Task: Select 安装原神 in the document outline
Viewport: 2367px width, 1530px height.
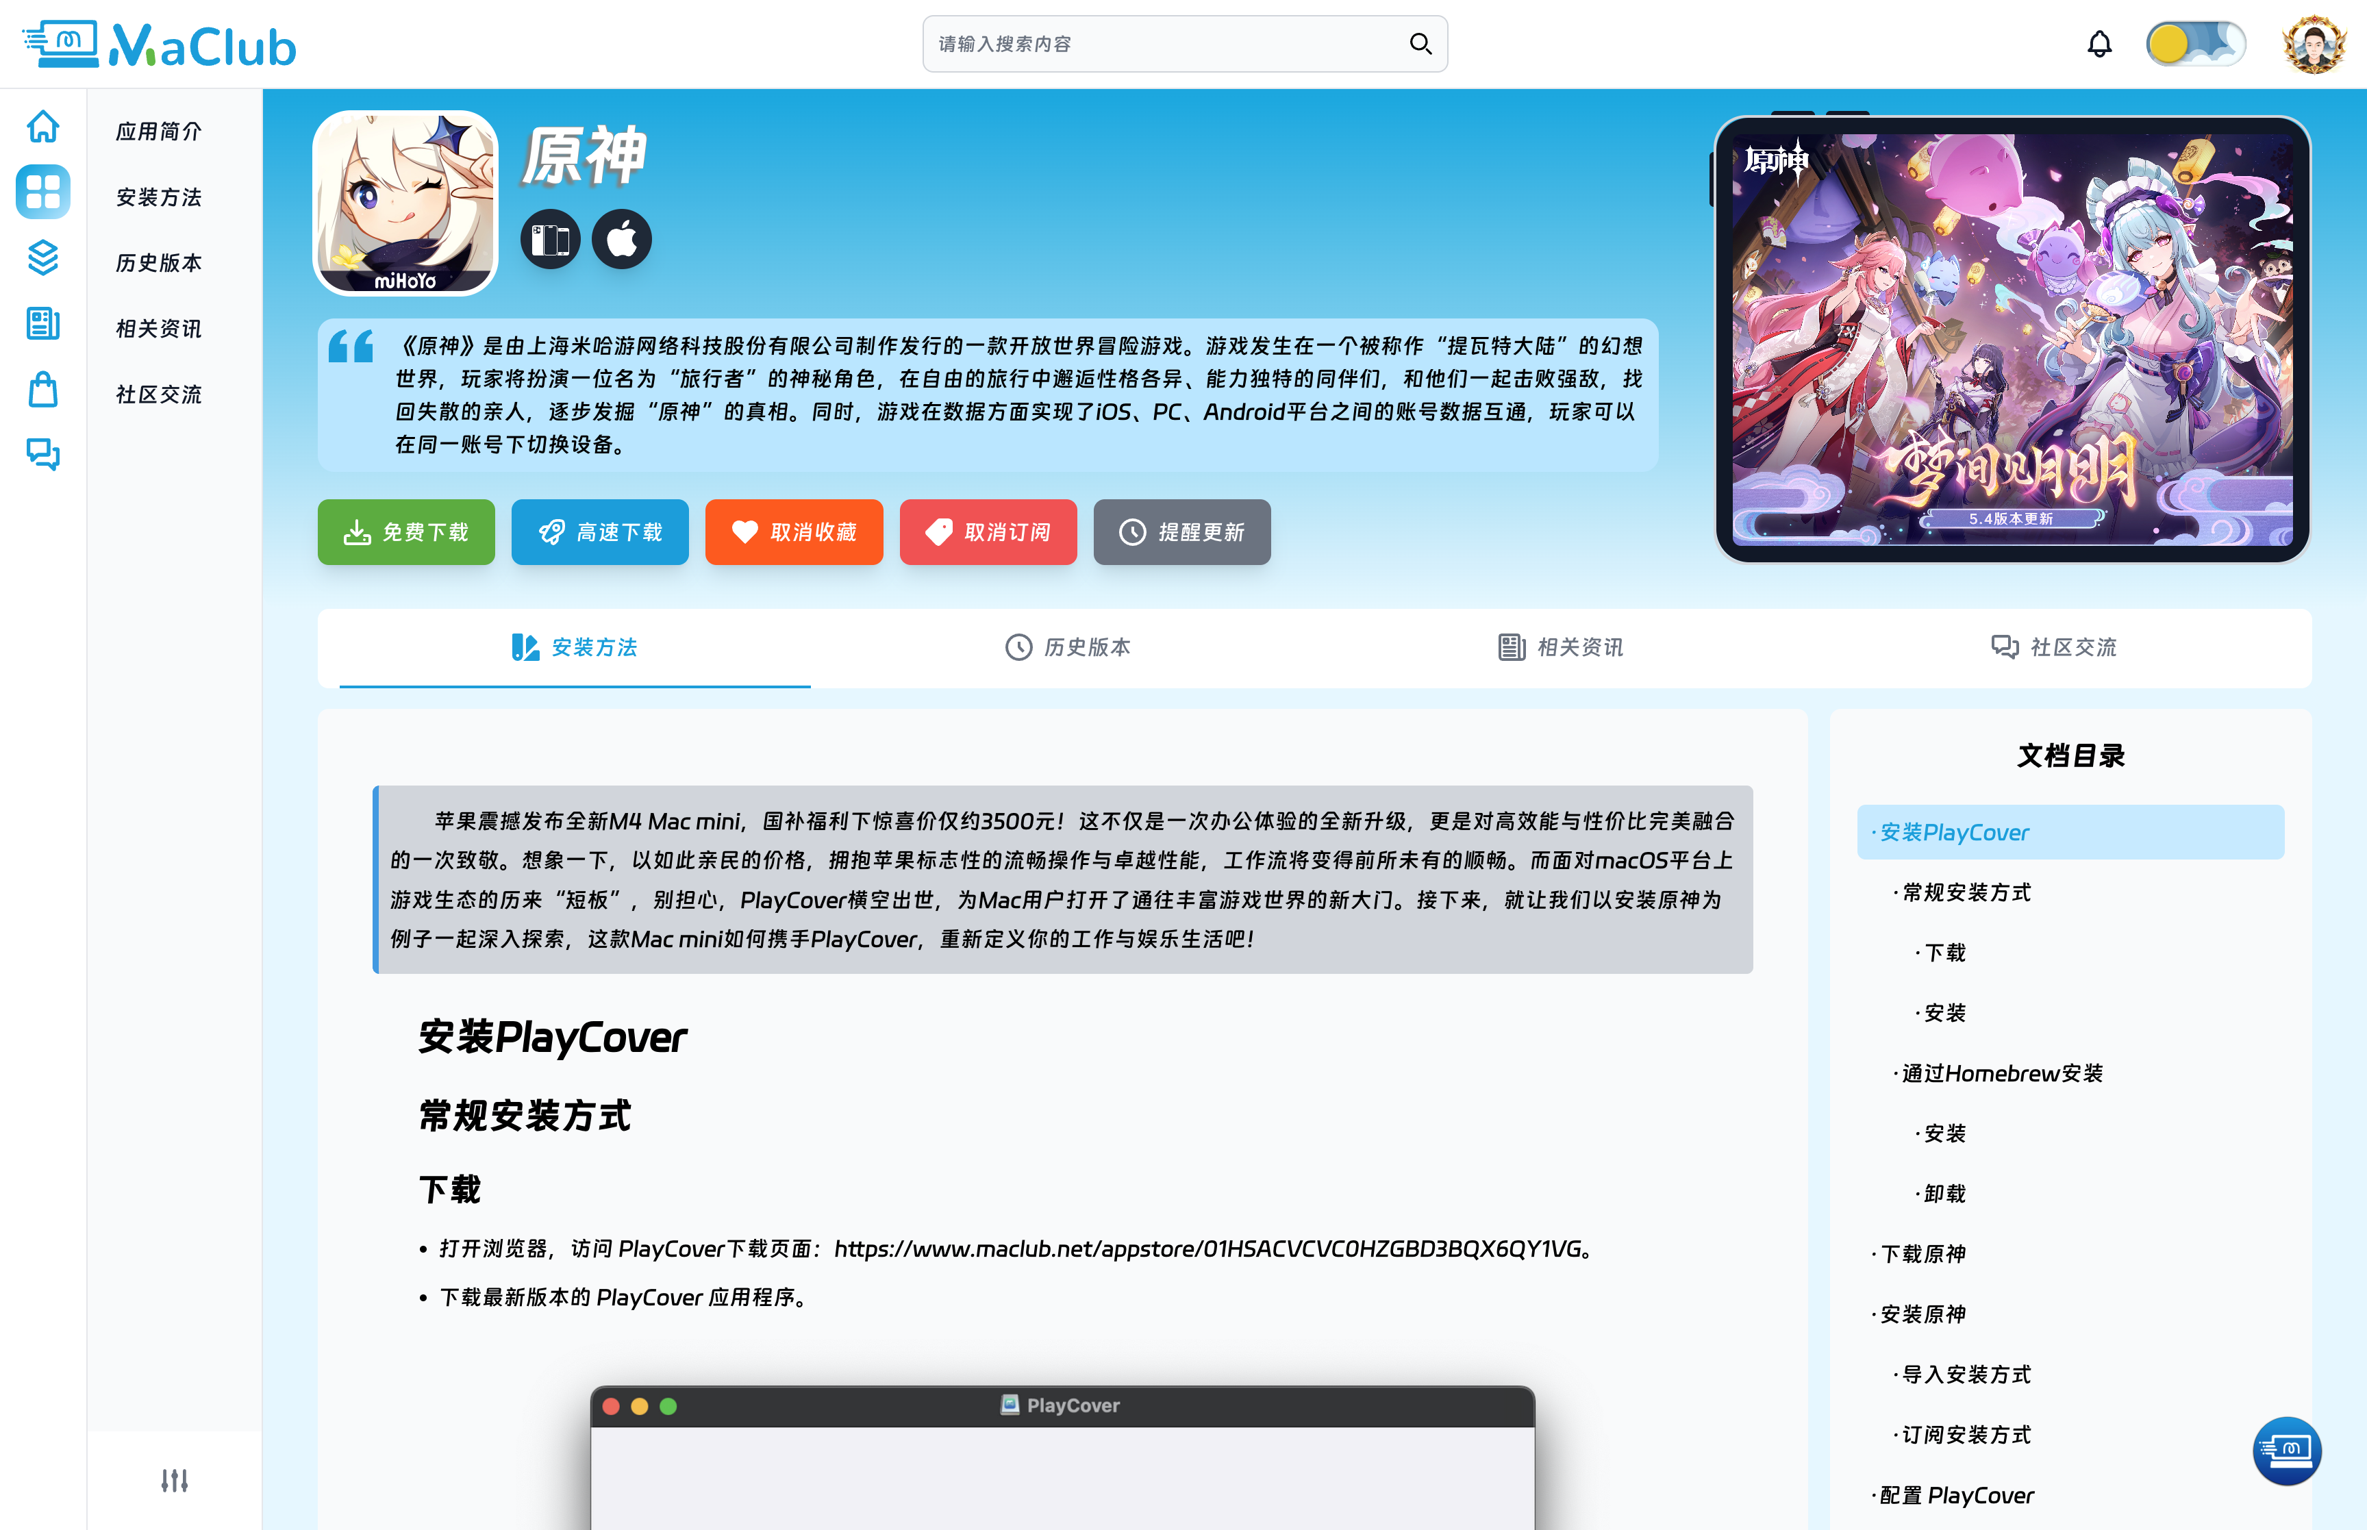Action: click(1922, 1314)
